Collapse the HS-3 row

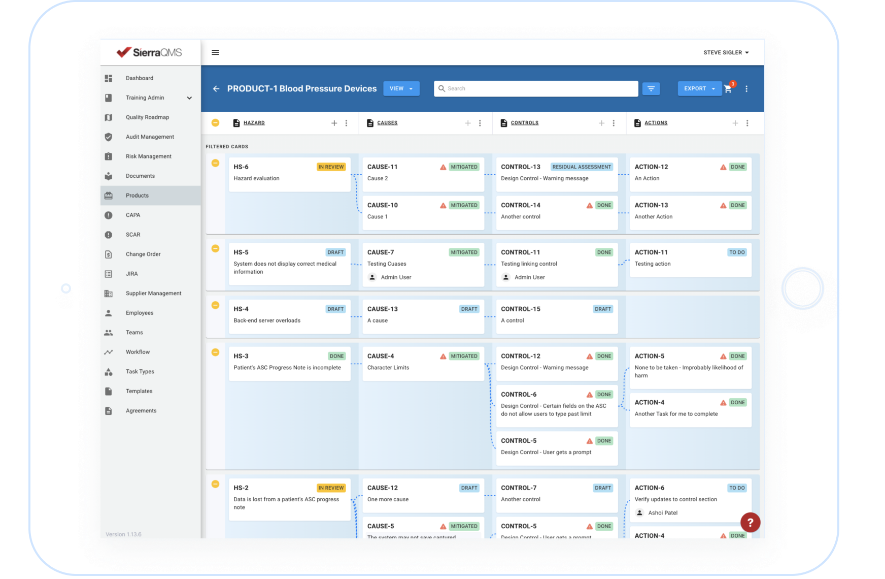tap(215, 352)
